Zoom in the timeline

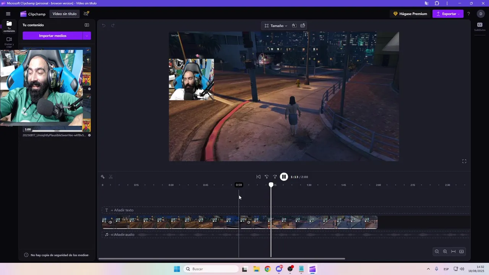click(x=445, y=251)
